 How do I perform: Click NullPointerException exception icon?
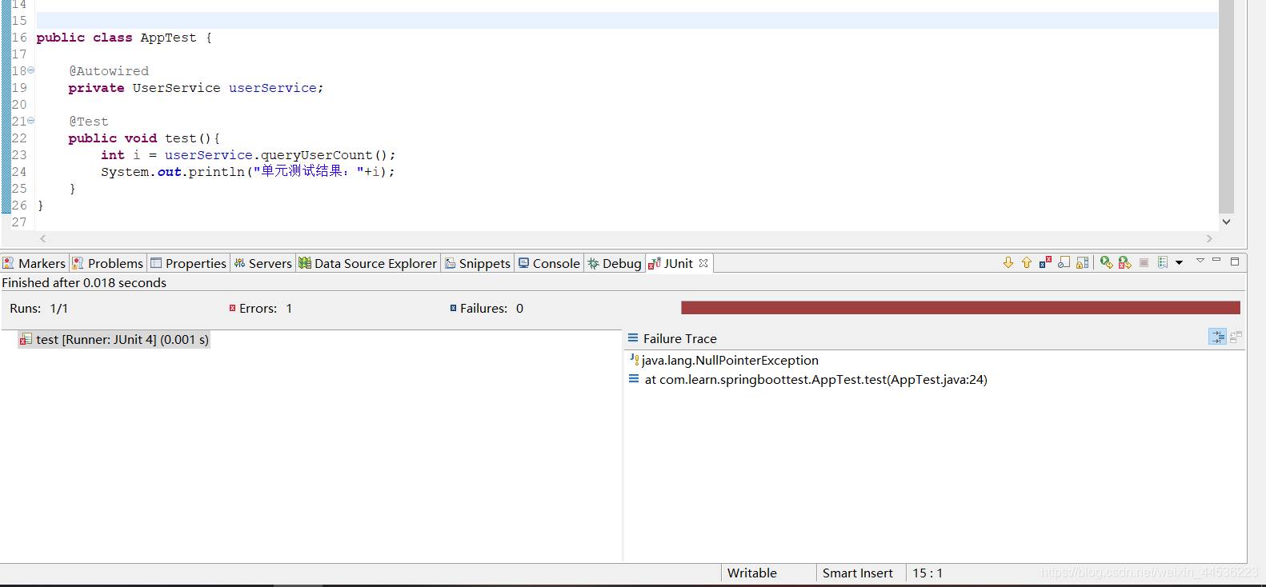634,360
